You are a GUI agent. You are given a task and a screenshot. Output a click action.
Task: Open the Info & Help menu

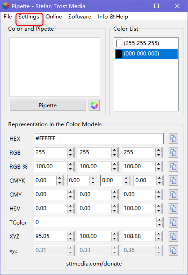(113, 17)
